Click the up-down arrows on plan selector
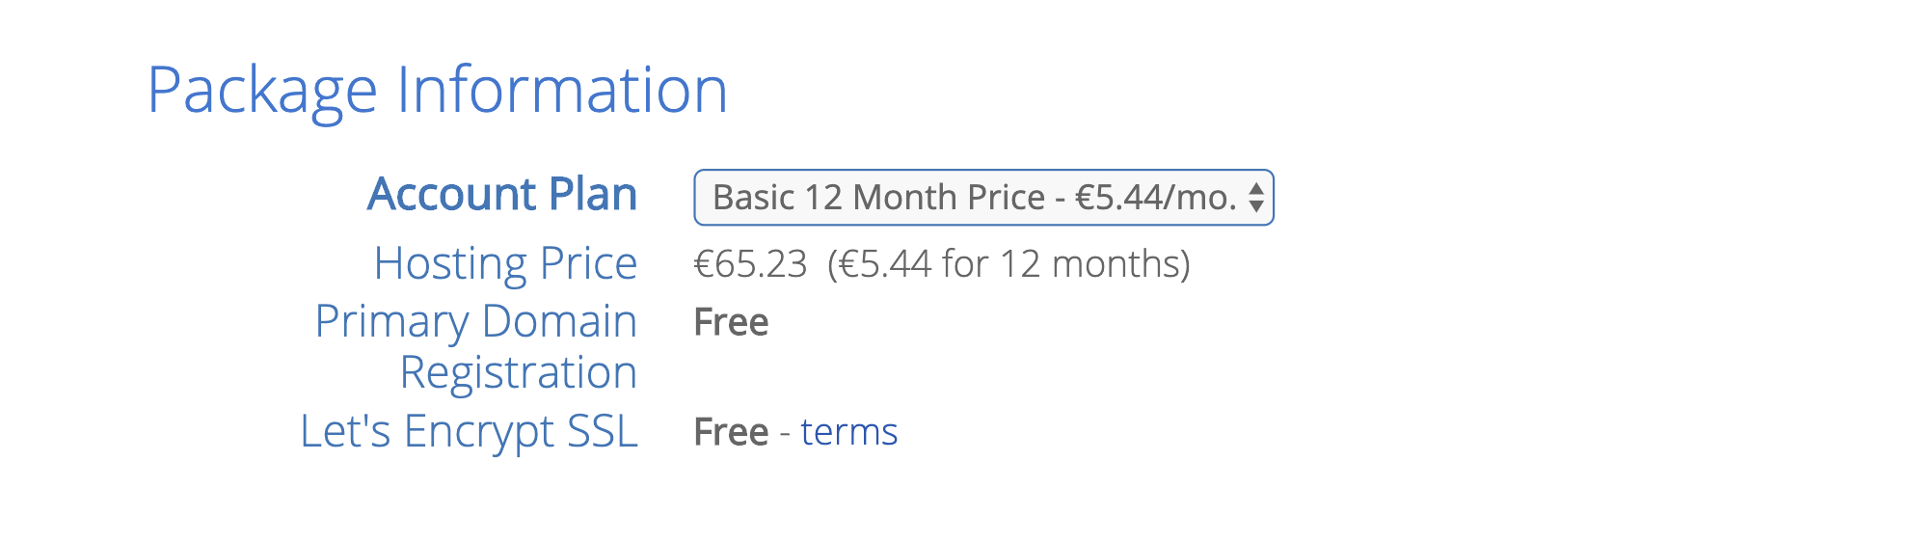 1255,198
